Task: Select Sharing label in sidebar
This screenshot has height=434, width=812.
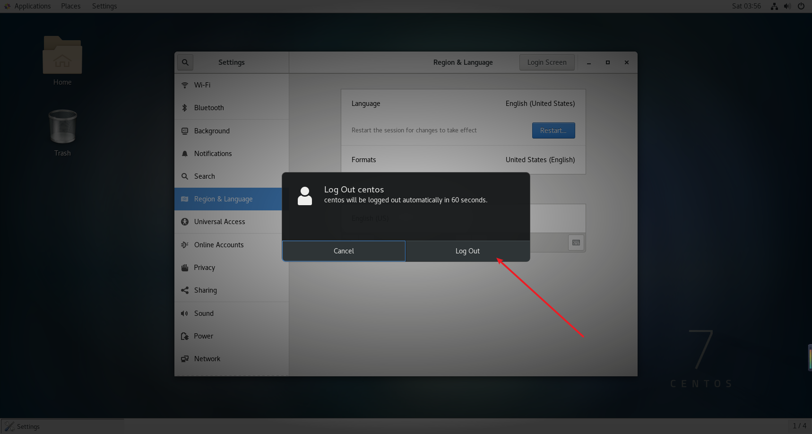Action: click(x=205, y=290)
